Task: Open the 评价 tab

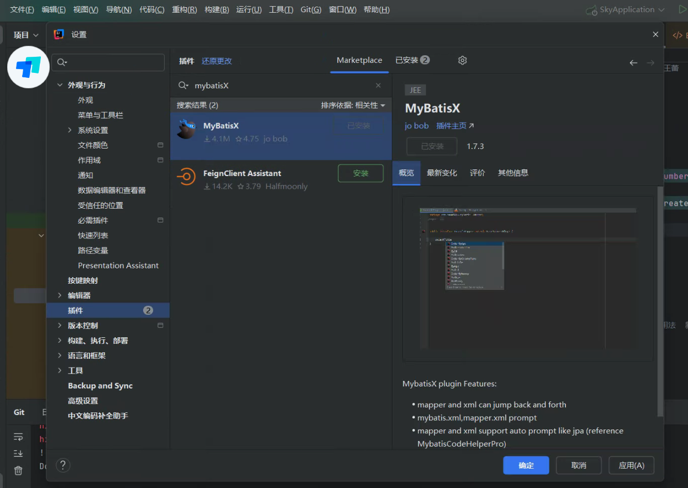Action: click(x=477, y=173)
